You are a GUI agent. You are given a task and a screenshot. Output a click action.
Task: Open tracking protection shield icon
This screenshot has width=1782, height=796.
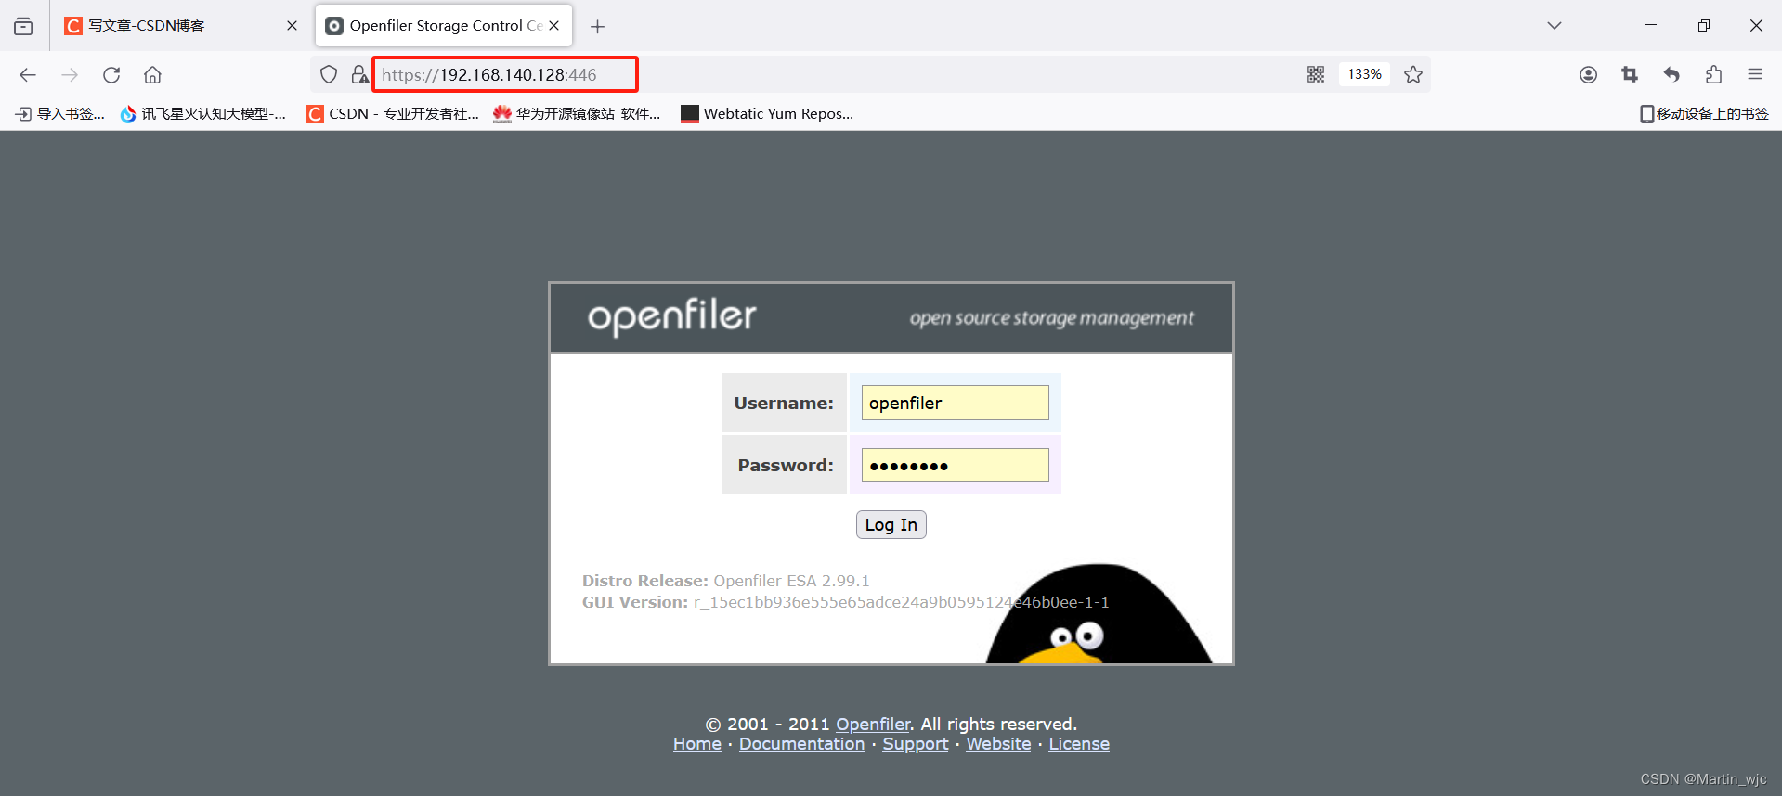pos(329,74)
